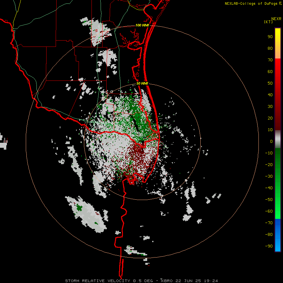Click the KBRO station identifier in caption

point(167,281)
